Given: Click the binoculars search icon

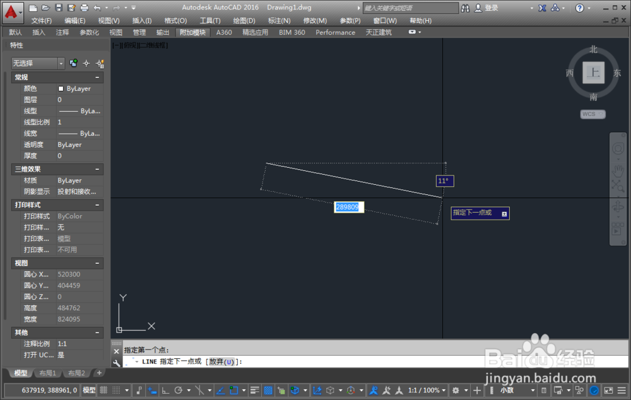Looking at the screenshot, I should (x=465, y=8).
